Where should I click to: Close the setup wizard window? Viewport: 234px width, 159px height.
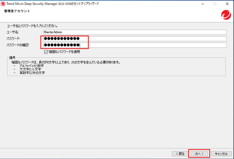click(x=227, y=4)
